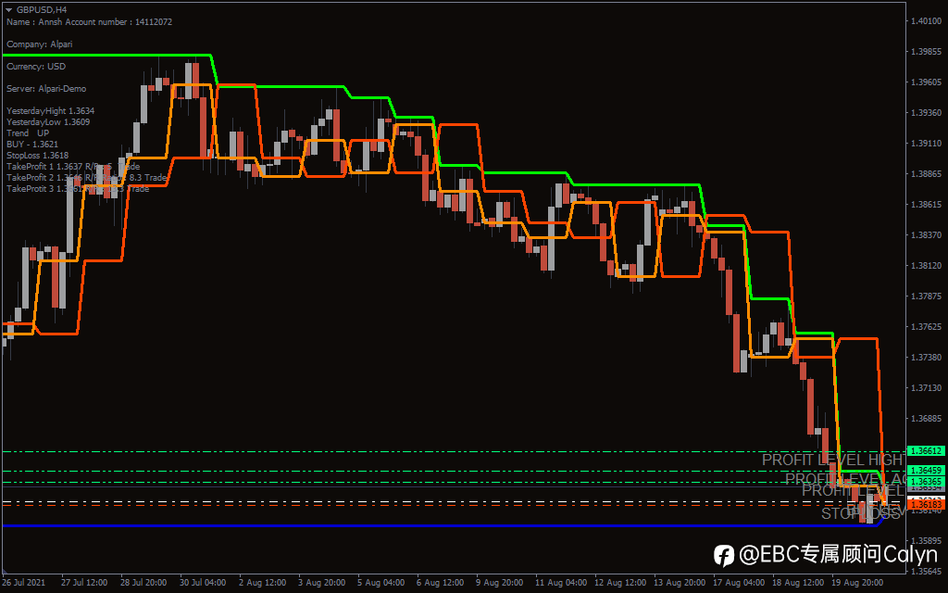Click the orange 1.36183 price tag

[926, 504]
